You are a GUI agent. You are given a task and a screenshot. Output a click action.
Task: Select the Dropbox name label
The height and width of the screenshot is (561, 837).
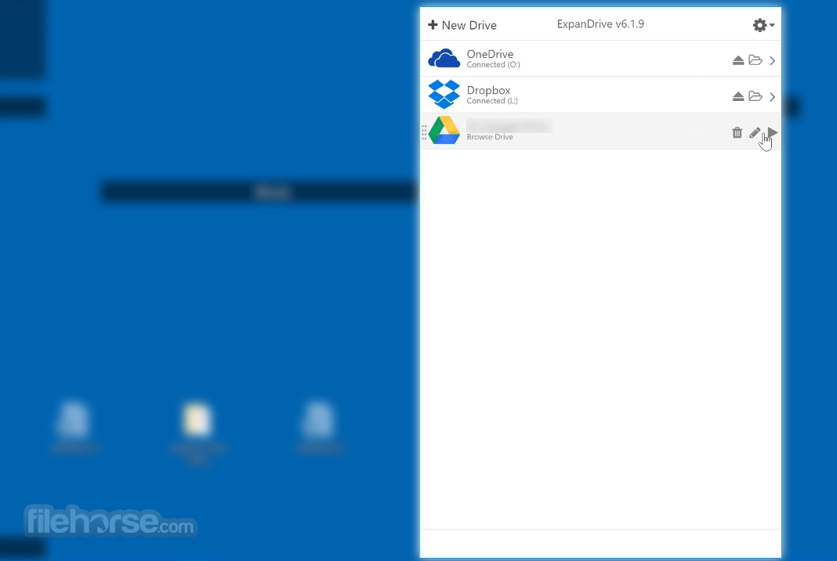(x=488, y=90)
